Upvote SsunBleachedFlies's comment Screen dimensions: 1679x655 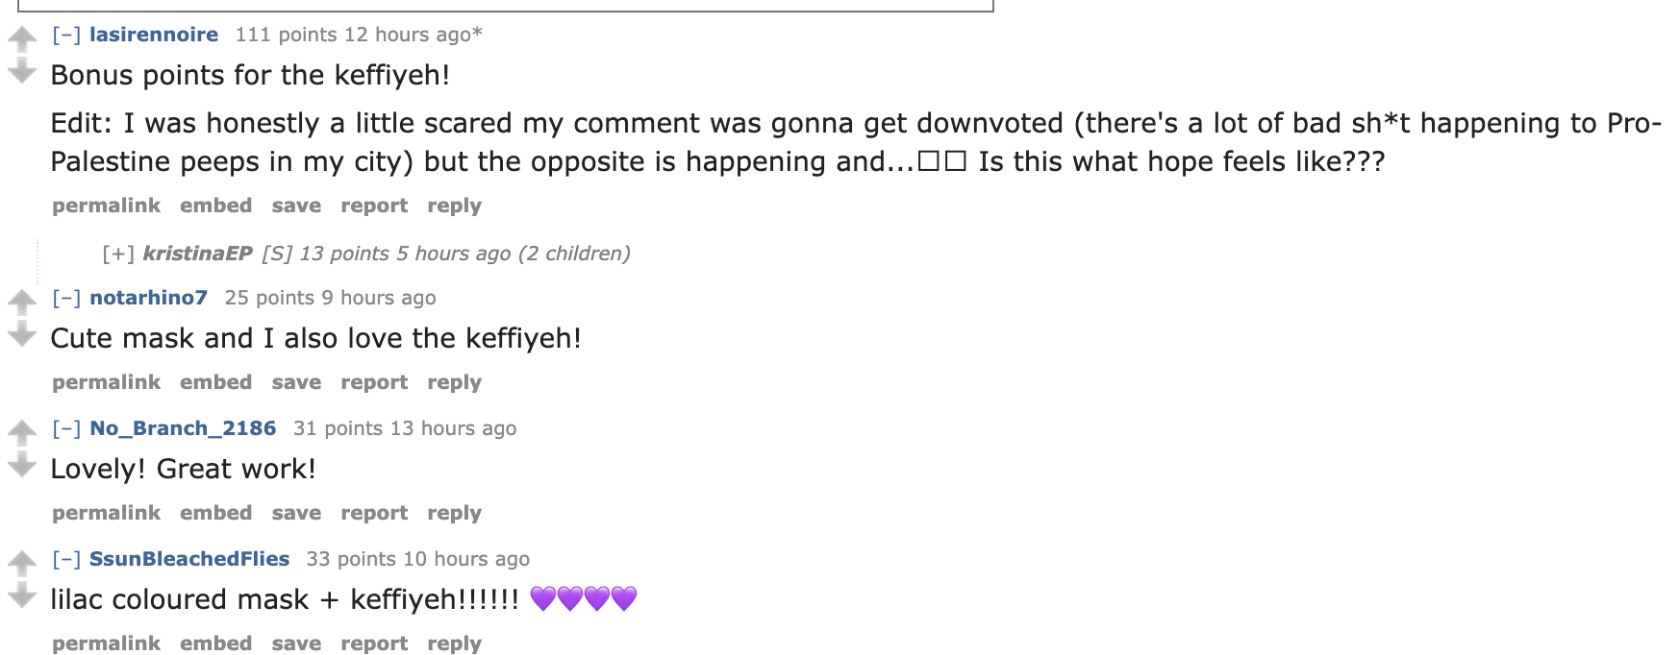(x=21, y=562)
